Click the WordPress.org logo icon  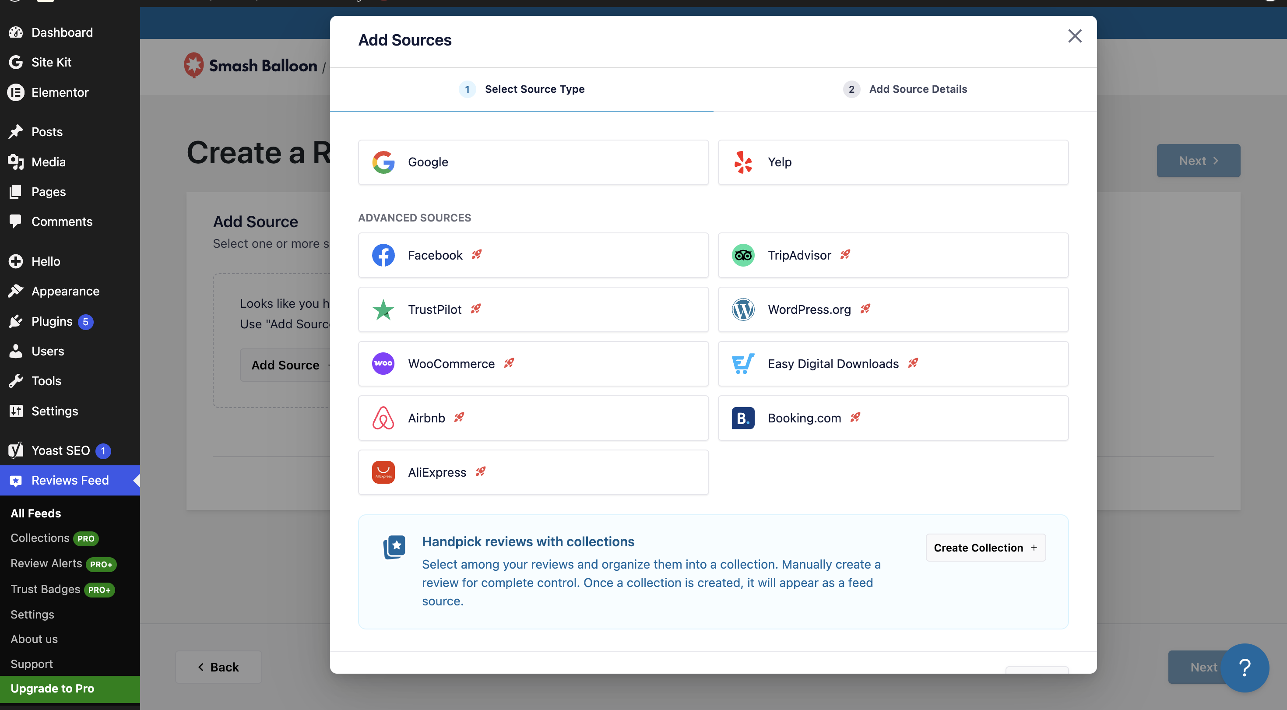pos(743,310)
